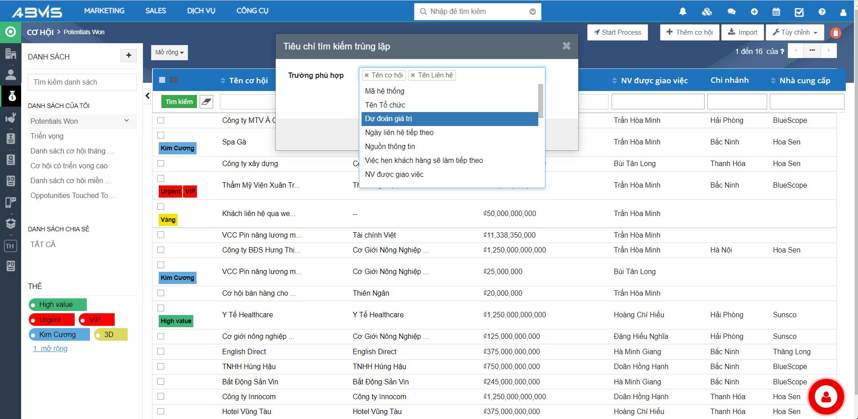Toggle the select-all checkbox in header

tap(162, 80)
